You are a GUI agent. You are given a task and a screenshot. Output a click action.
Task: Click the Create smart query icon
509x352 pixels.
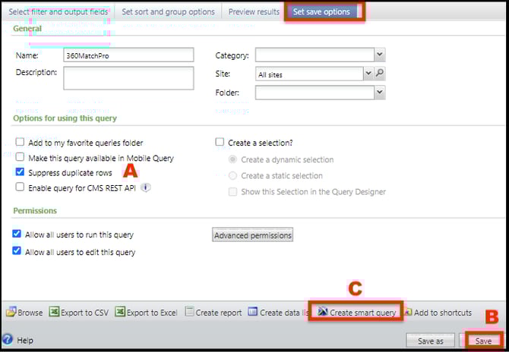323,313
